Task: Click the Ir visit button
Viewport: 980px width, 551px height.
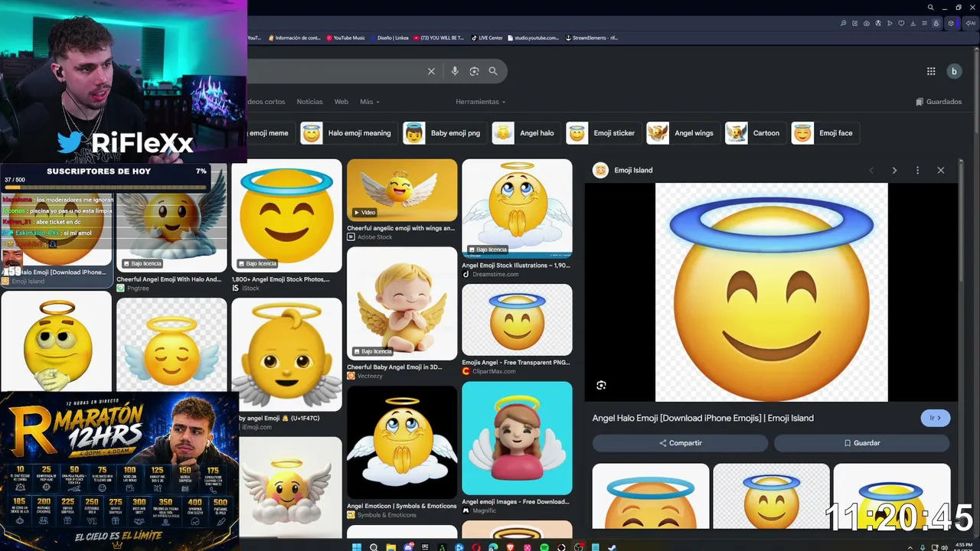Action: pyautogui.click(x=936, y=418)
